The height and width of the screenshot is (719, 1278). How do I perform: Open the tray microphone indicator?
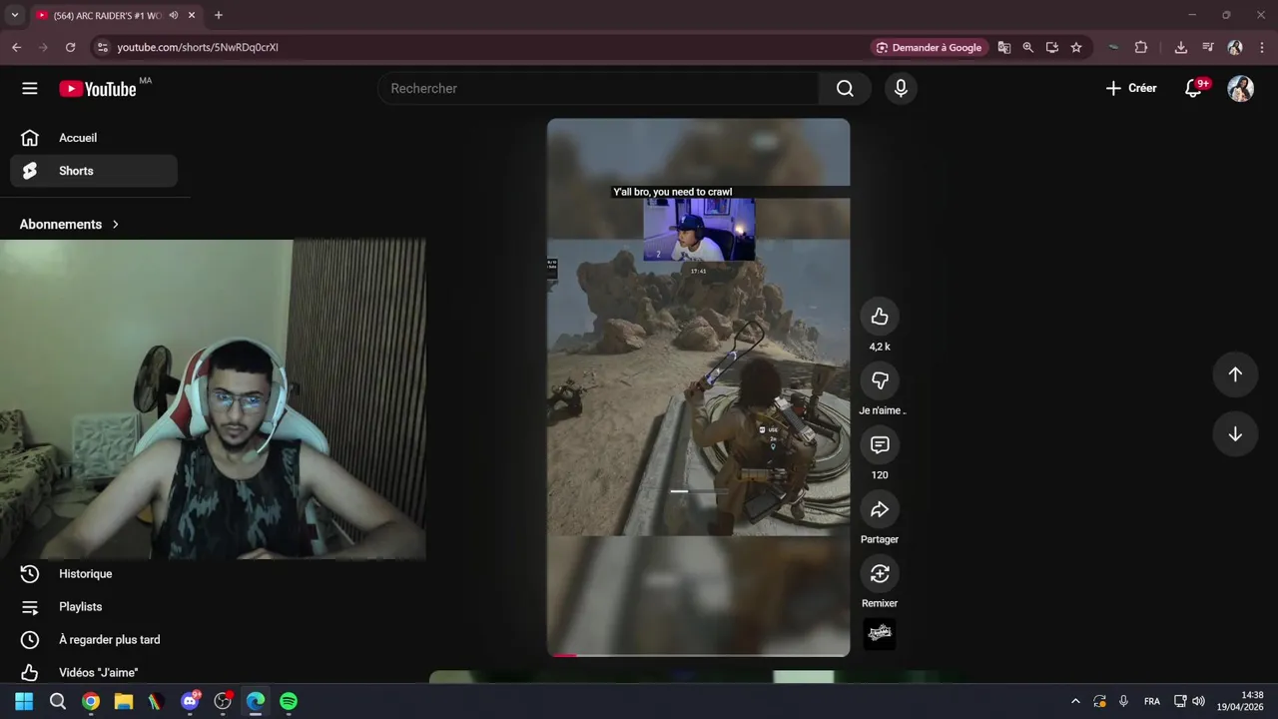click(x=1123, y=701)
